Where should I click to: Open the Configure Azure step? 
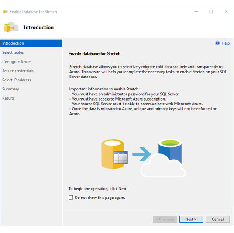tap(17, 62)
